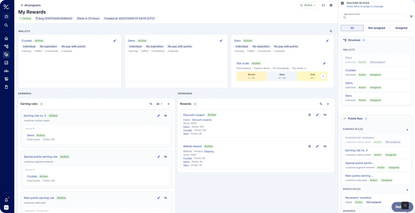The height and width of the screenshot is (213, 415).
Task: Select Incentive for reviewers building block
Action: 376,140
